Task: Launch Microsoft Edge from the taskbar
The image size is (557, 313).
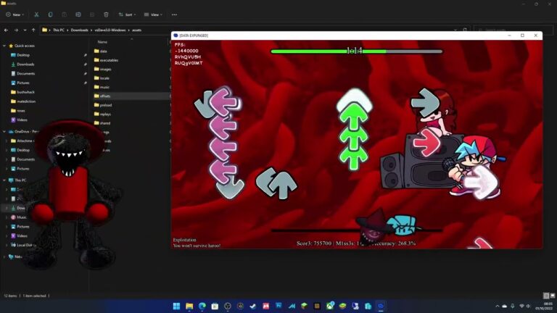Action: pyautogui.click(x=202, y=306)
